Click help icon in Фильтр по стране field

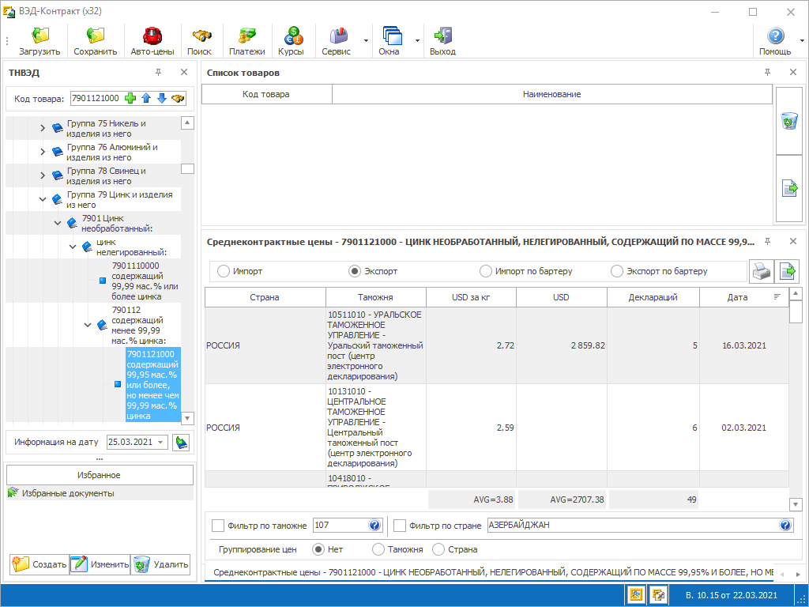[785, 526]
